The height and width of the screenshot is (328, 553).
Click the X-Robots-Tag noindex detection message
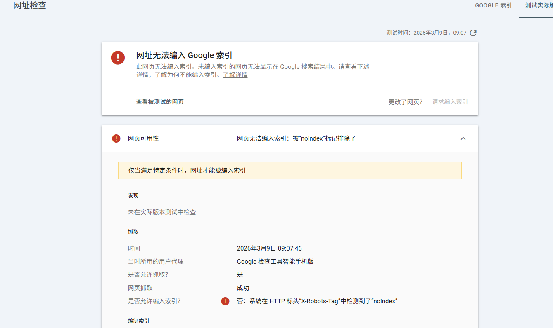click(317, 301)
